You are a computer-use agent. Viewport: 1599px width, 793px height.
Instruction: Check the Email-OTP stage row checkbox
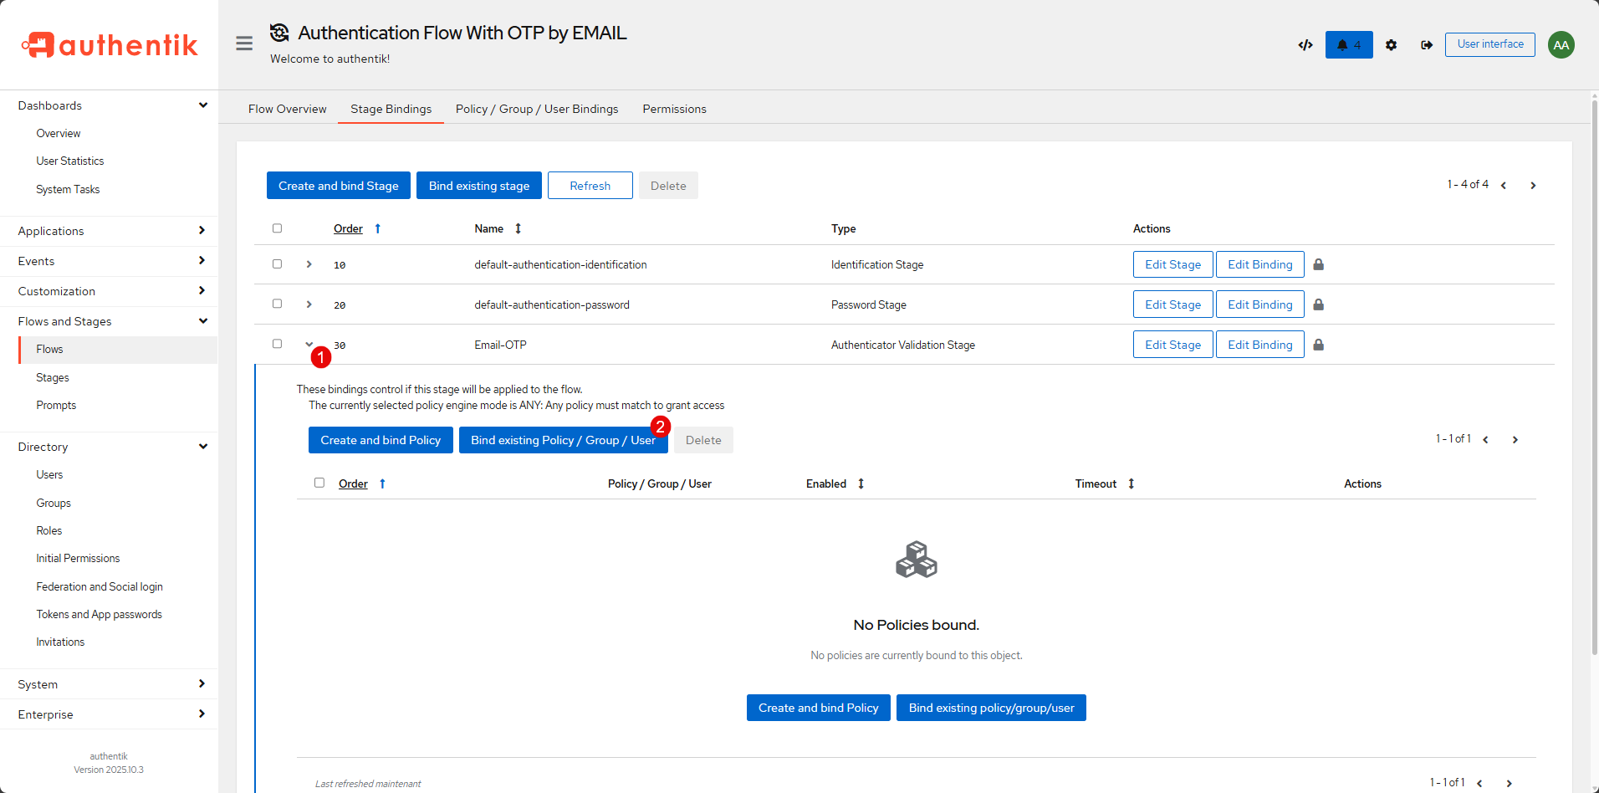(277, 344)
